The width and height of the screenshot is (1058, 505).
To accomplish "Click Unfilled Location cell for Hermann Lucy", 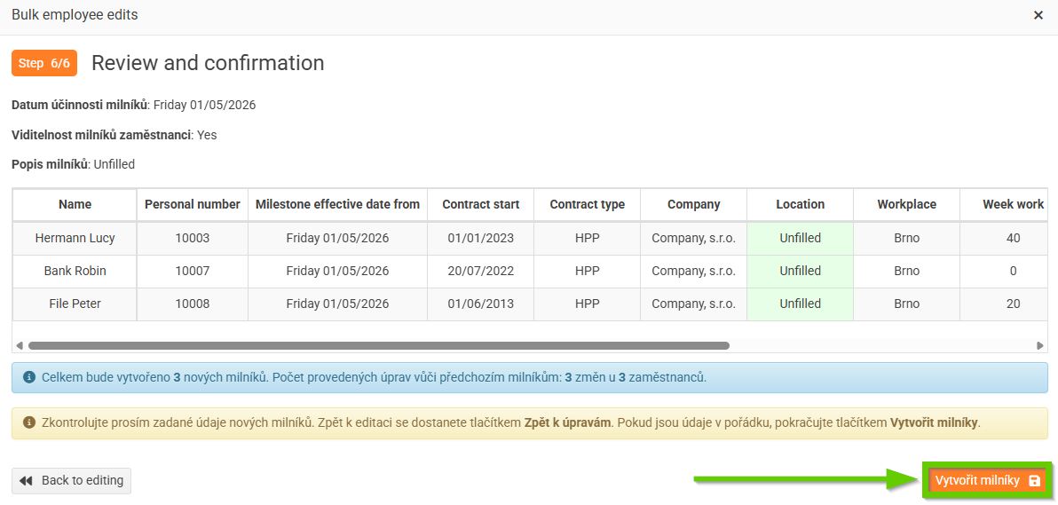I will pos(800,238).
